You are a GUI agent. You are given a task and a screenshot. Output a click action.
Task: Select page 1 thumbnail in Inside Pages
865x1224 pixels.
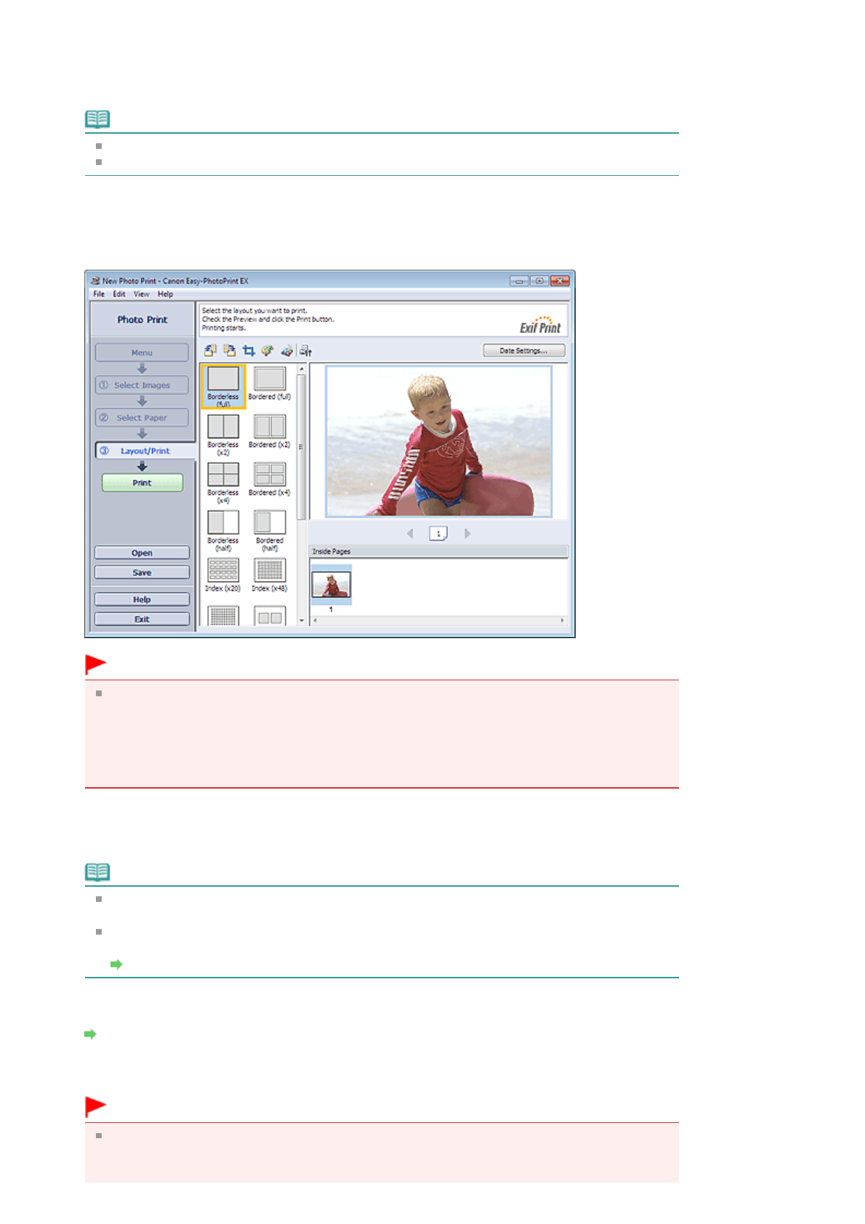tap(331, 585)
